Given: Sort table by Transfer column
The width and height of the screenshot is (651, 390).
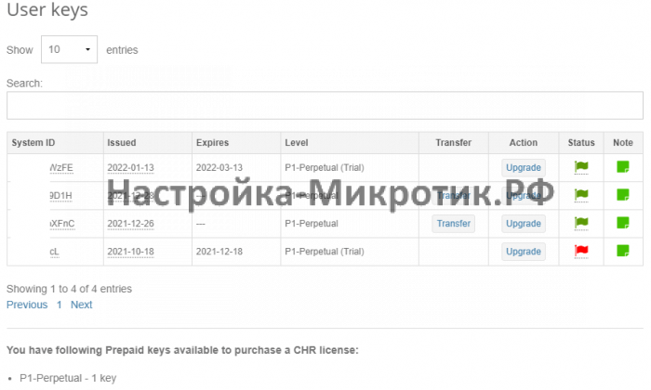Looking at the screenshot, I should point(454,143).
